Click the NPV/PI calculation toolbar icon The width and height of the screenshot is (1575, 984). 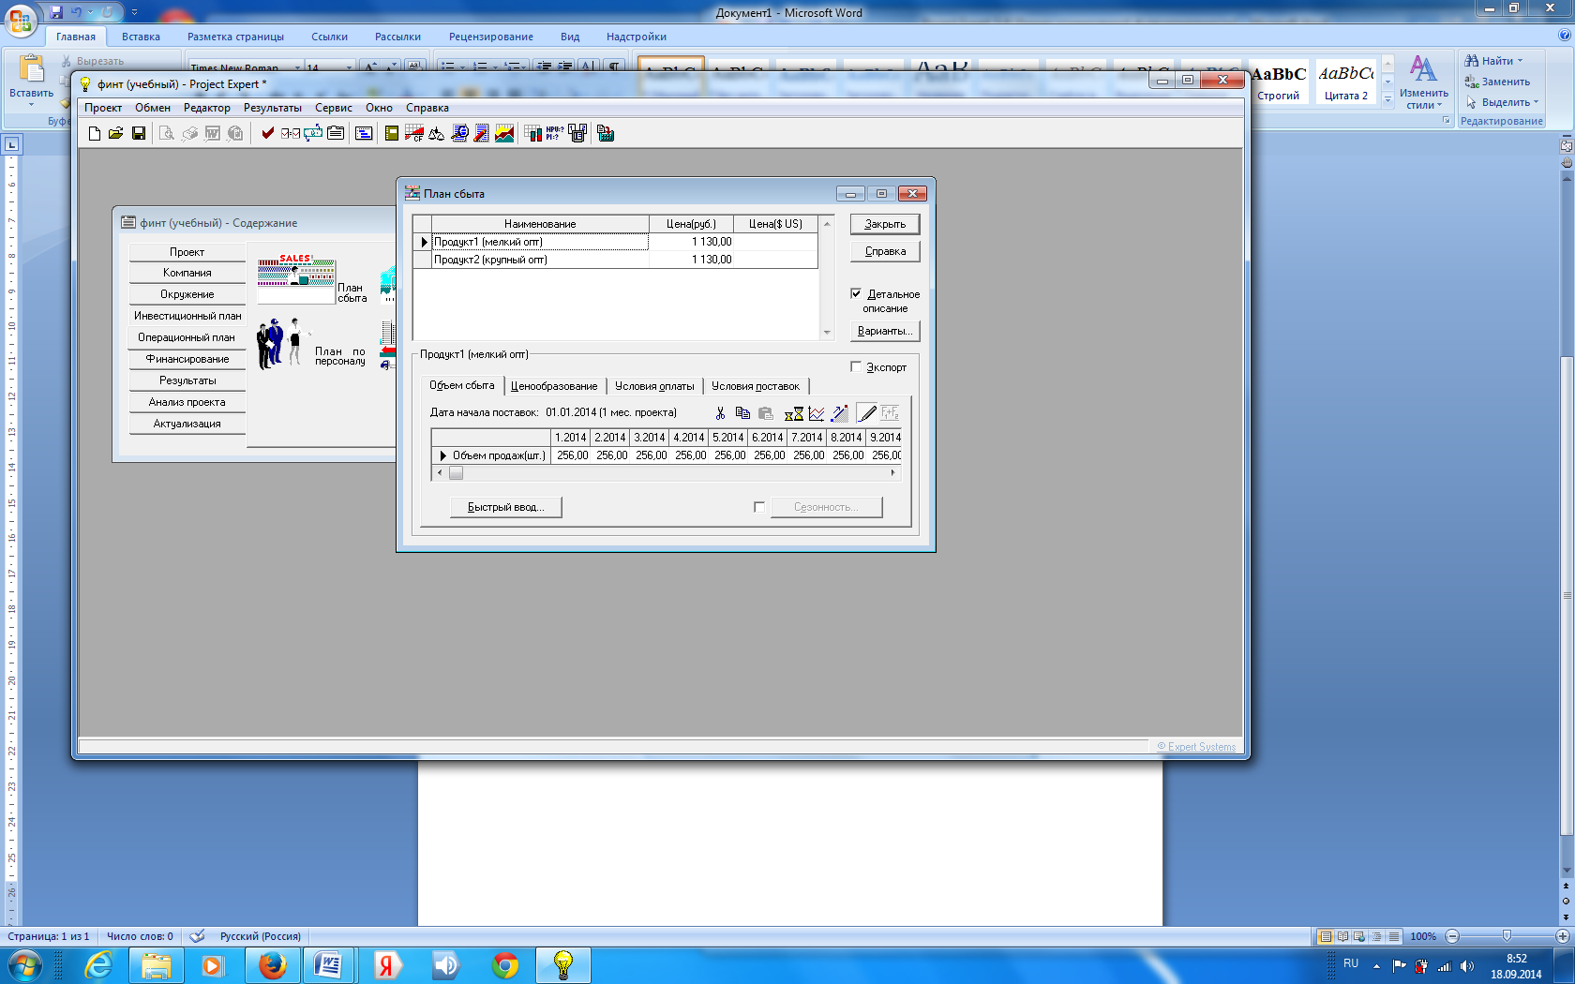(x=554, y=134)
